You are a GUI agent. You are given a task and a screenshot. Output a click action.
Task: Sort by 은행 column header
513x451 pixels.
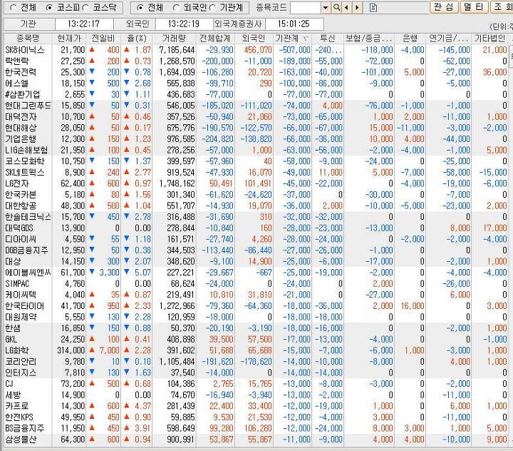click(x=410, y=39)
